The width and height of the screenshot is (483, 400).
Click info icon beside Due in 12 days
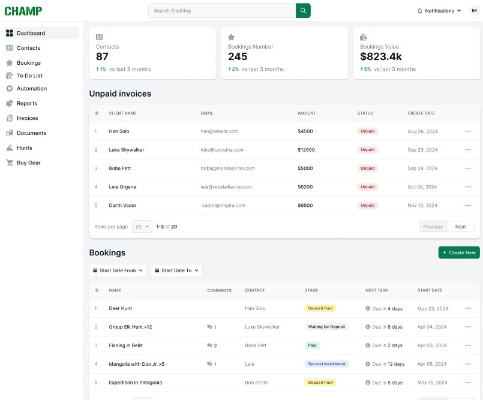click(x=368, y=364)
